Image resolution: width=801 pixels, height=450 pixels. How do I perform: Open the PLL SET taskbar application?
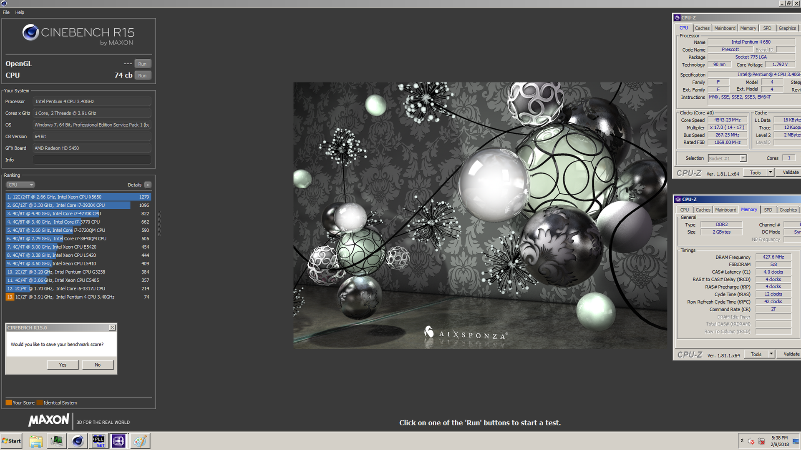98,441
